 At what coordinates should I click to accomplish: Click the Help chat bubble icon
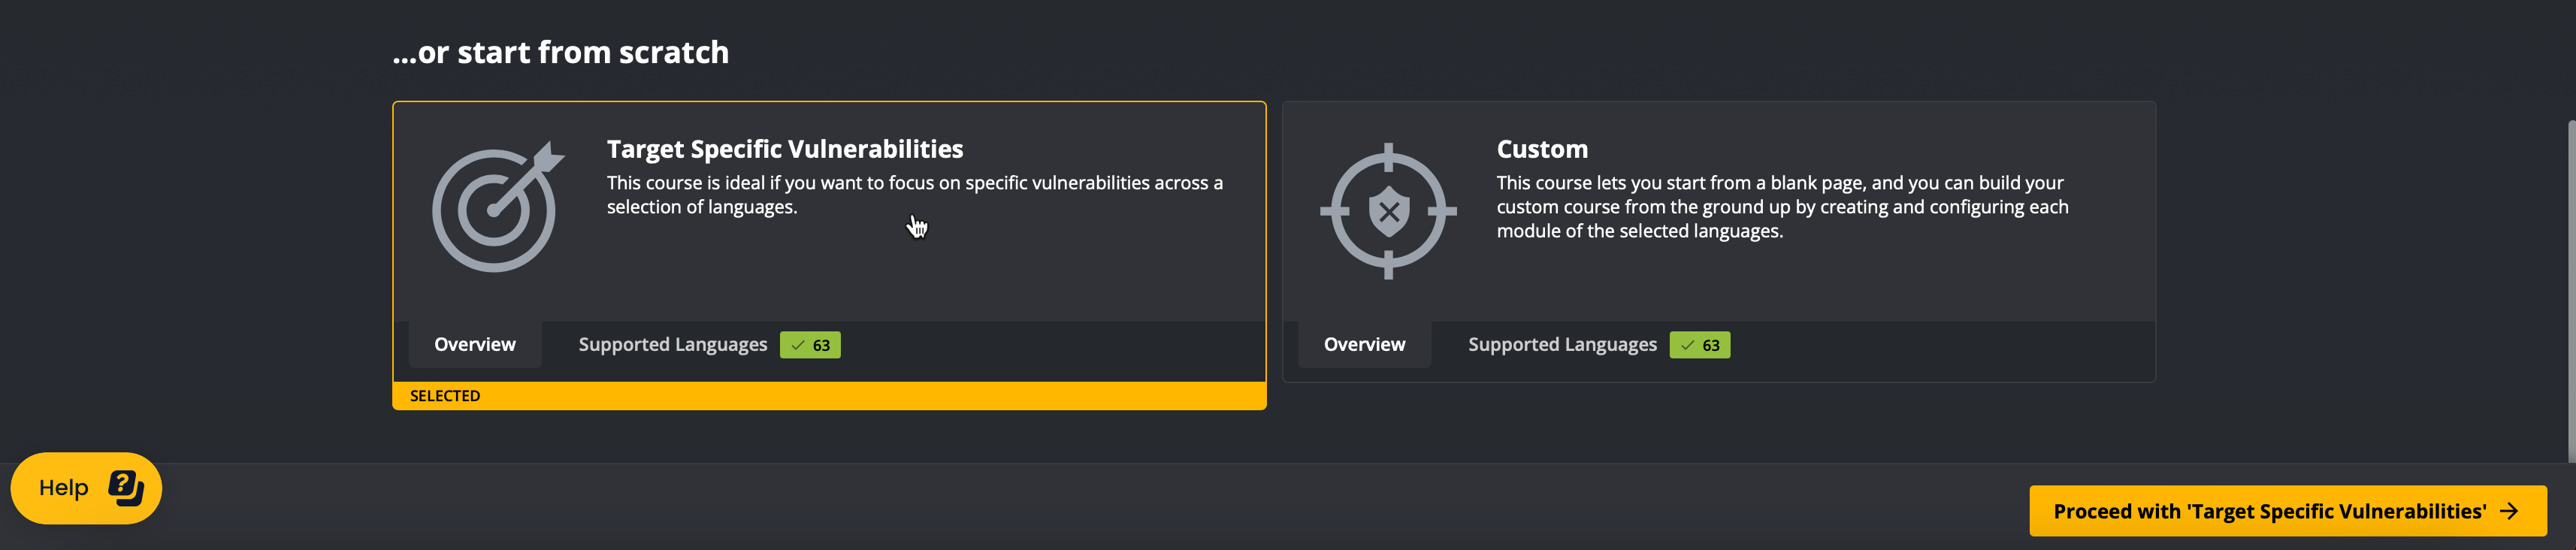[x=126, y=488]
